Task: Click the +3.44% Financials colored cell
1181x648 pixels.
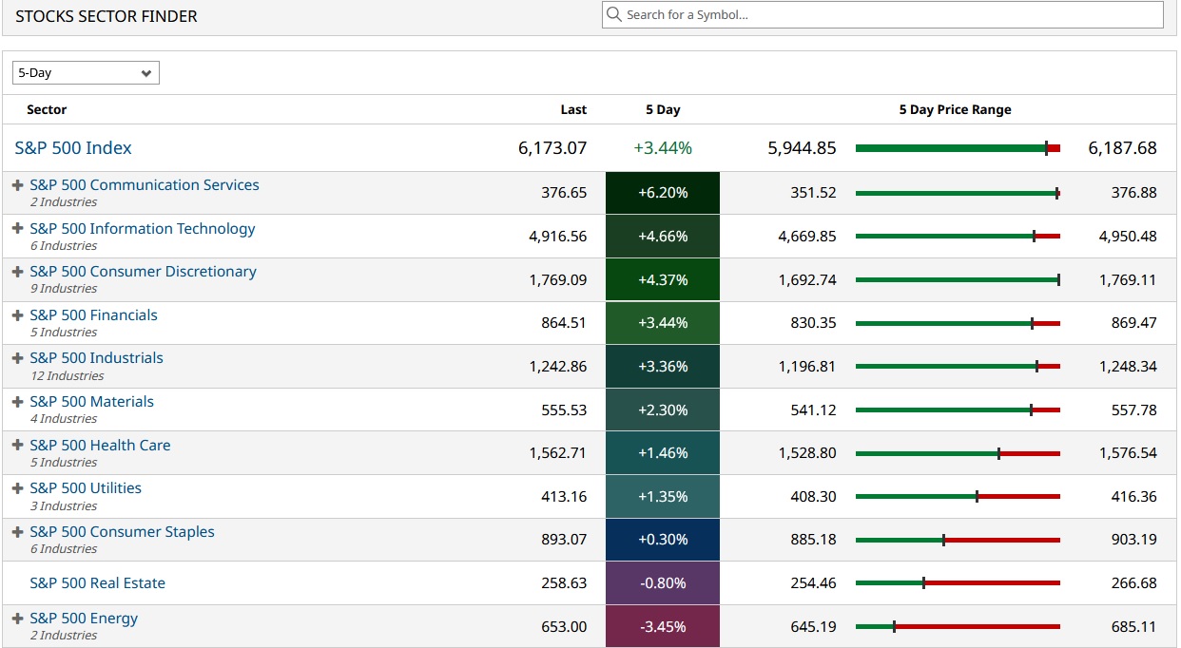Action: point(663,323)
